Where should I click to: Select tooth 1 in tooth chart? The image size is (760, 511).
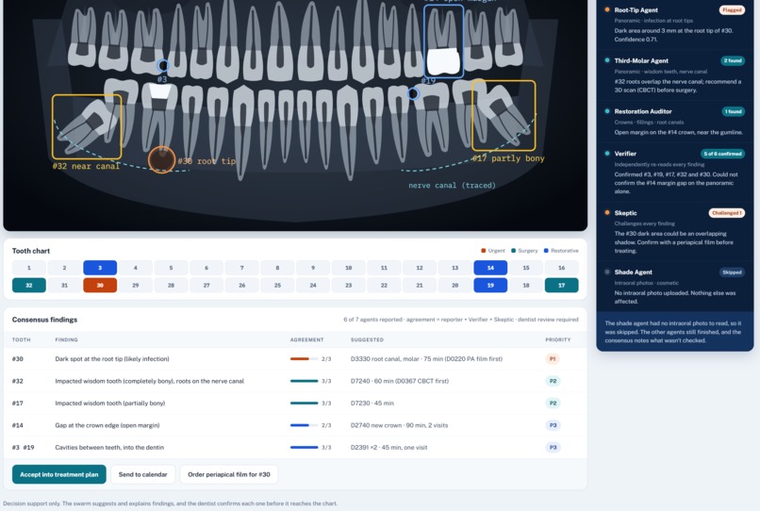click(x=29, y=268)
